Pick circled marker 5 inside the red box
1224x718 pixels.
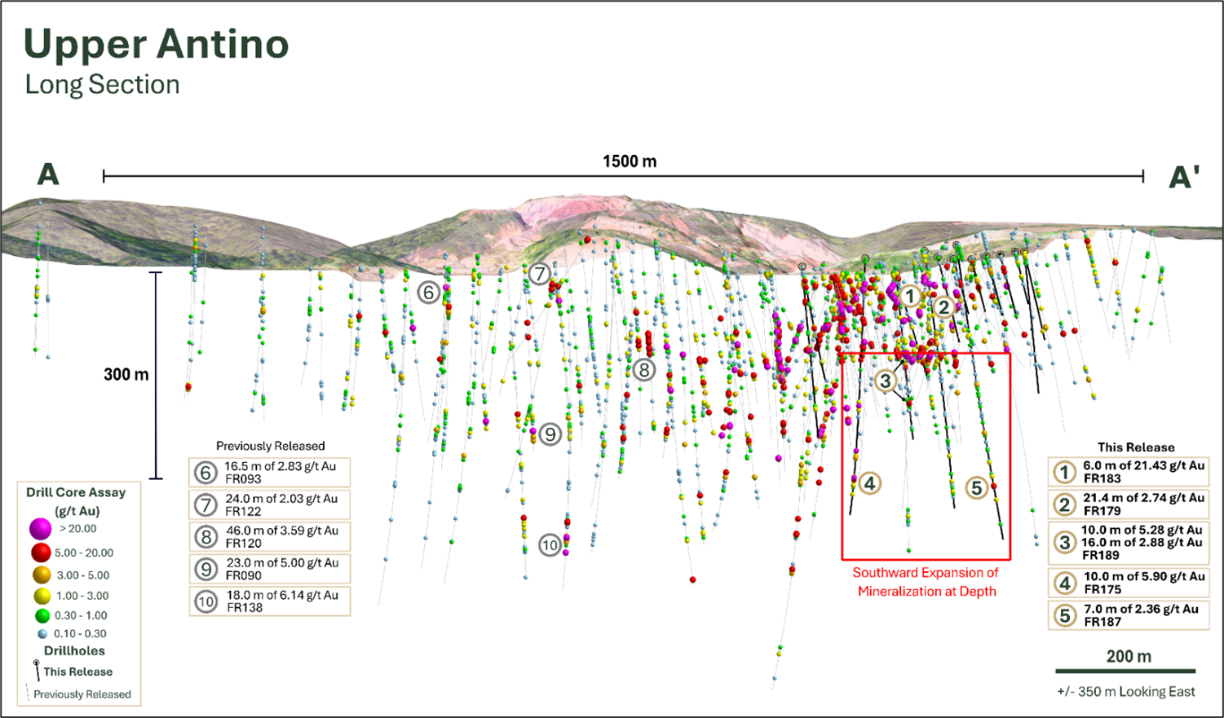[x=976, y=488]
